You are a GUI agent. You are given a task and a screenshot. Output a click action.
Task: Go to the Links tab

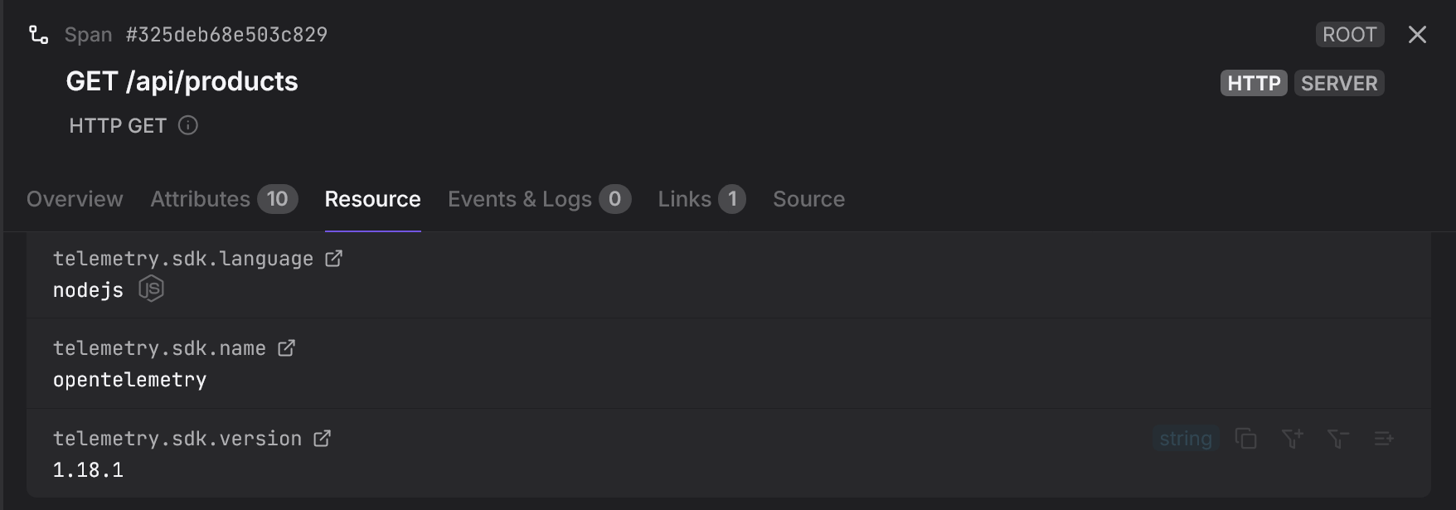[x=701, y=199]
